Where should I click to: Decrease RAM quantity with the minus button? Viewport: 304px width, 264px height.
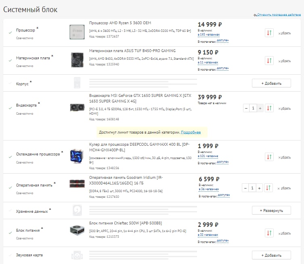pos(245,188)
